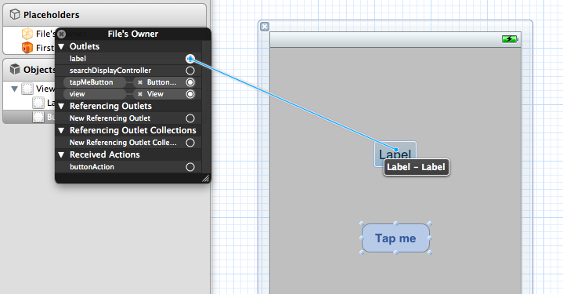Click the New Referencing Outlet circle
563x294 pixels.
(x=190, y=118)
